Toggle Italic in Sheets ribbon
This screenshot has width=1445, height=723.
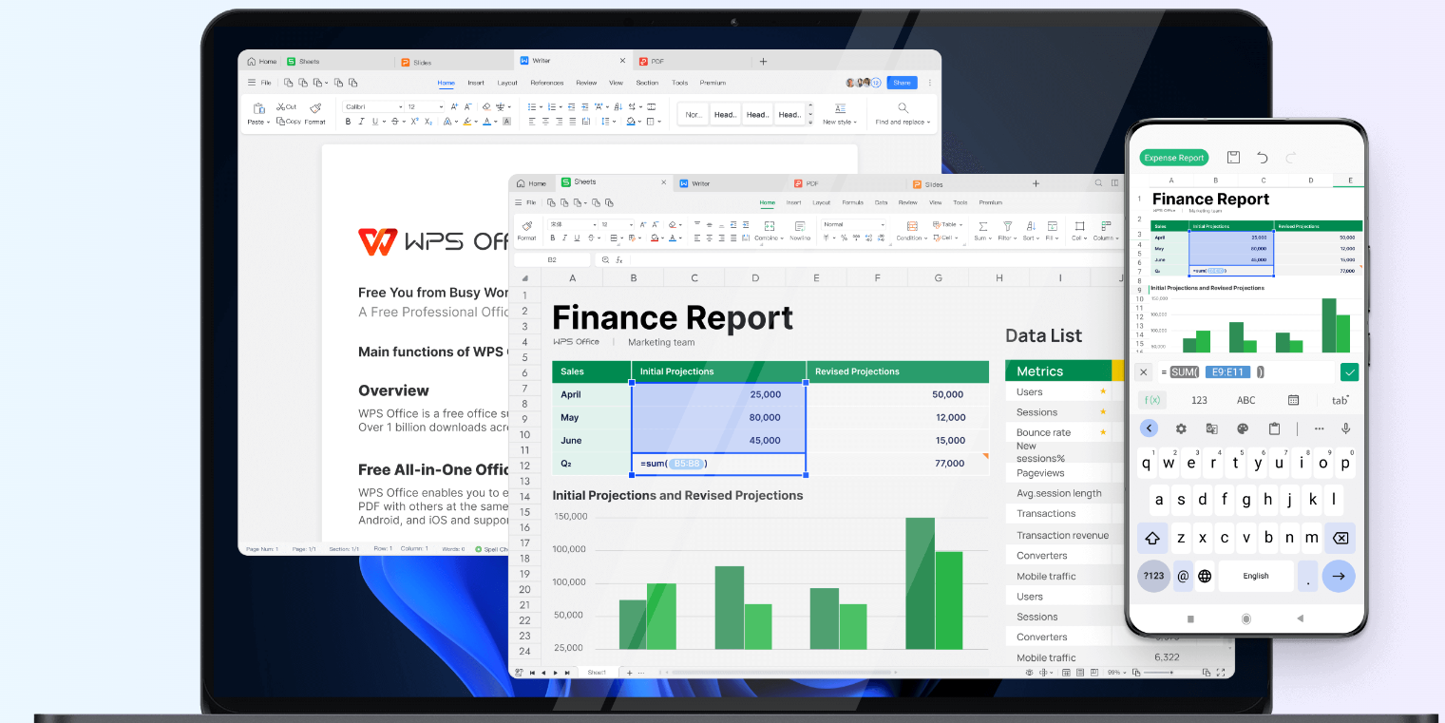point(564,238)
